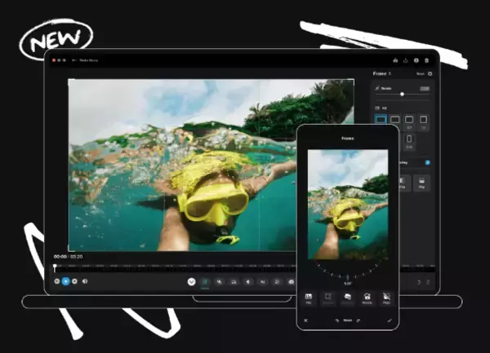This screenshot has width=490, height=353.
Task: Open the info icon in laptop app's top bar
Action: pos(416,60)
